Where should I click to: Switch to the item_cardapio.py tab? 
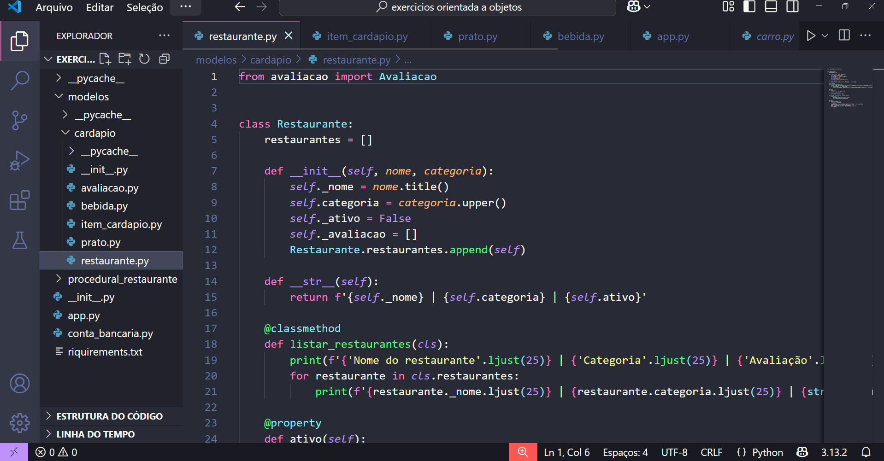(367, 36)
